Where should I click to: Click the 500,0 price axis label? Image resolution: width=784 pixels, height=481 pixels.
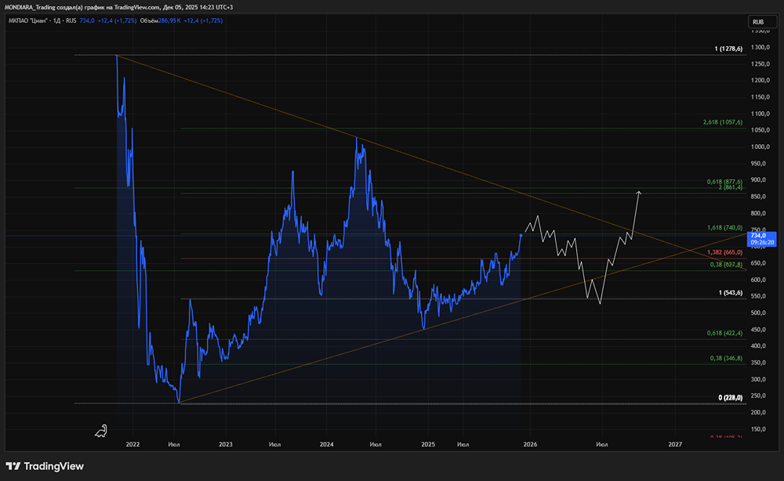(x=758, y=313)
